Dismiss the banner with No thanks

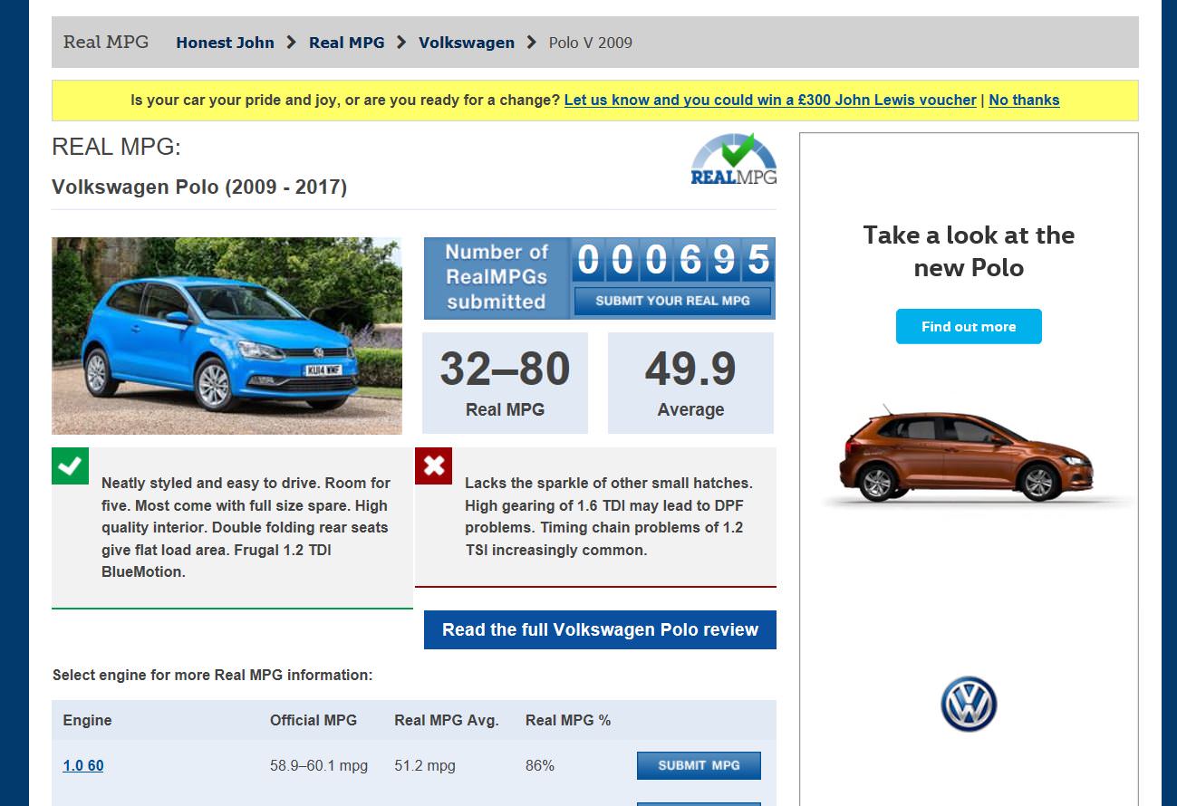tap(1024, 101)
